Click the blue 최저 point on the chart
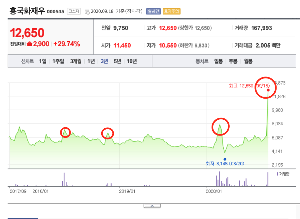The image size is (300, 219). click(225, 159)
